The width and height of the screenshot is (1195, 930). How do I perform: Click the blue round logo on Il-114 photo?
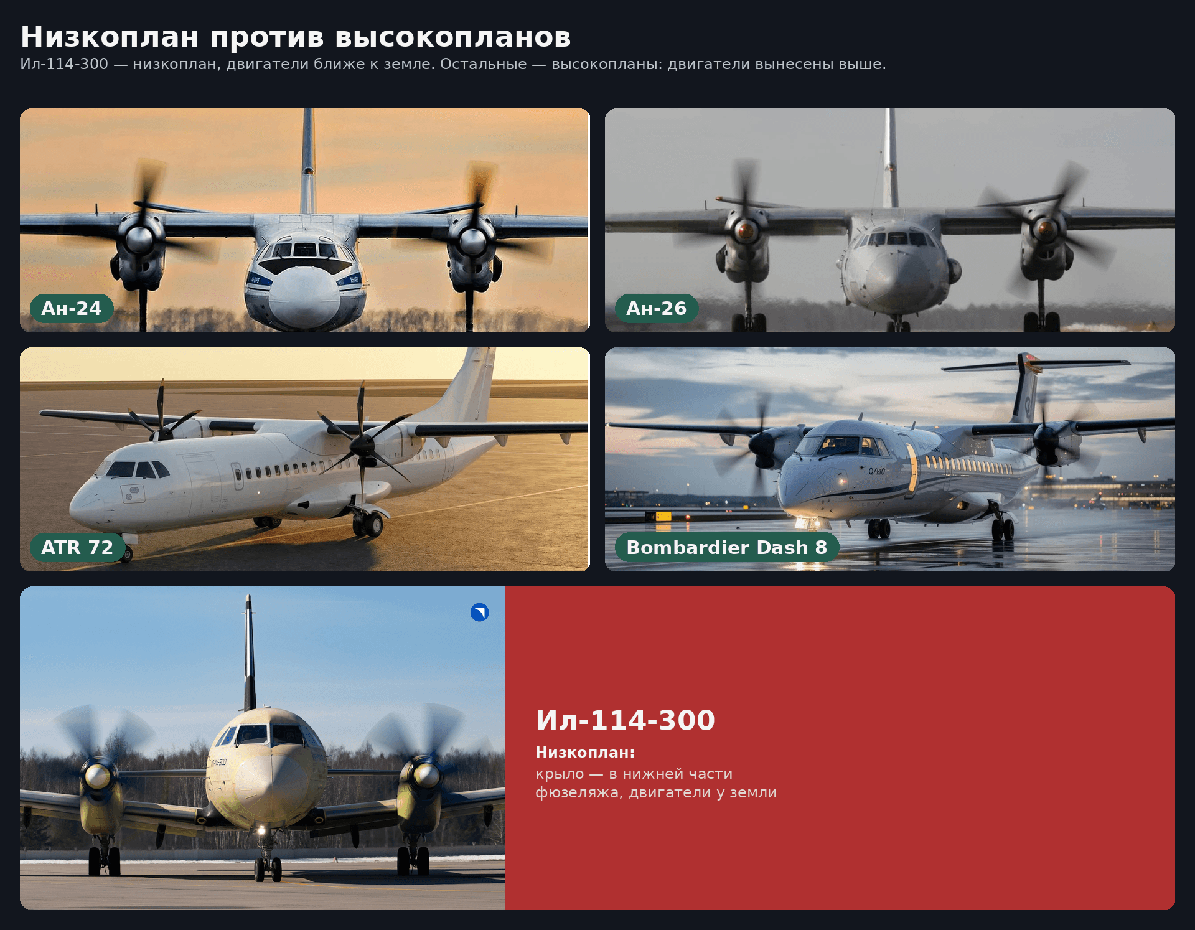[x=479, y=613]
